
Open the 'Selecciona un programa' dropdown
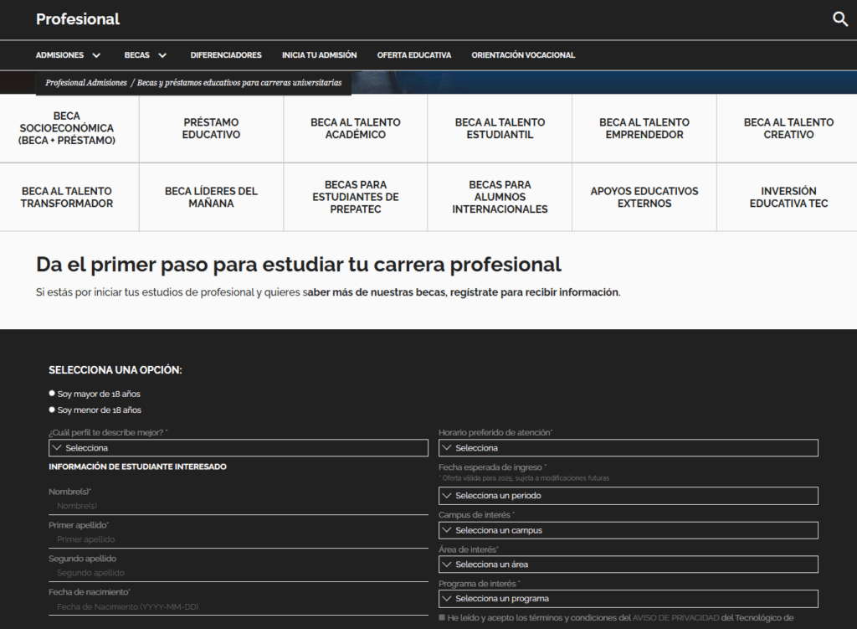pos(628,599)
